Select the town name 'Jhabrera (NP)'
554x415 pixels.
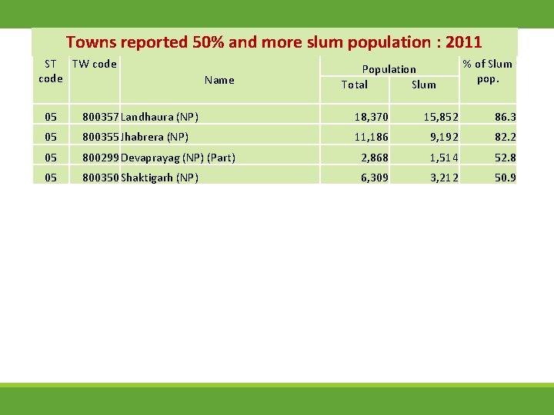(155, 137)
